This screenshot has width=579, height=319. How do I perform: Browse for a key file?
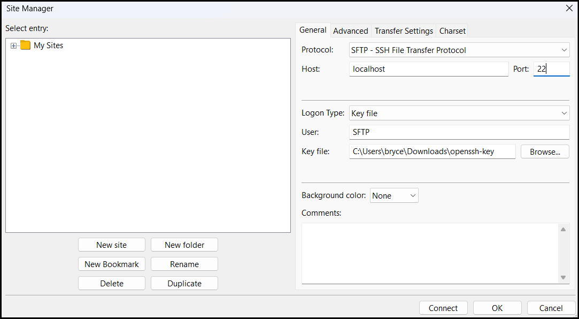(x=545, y=151)
